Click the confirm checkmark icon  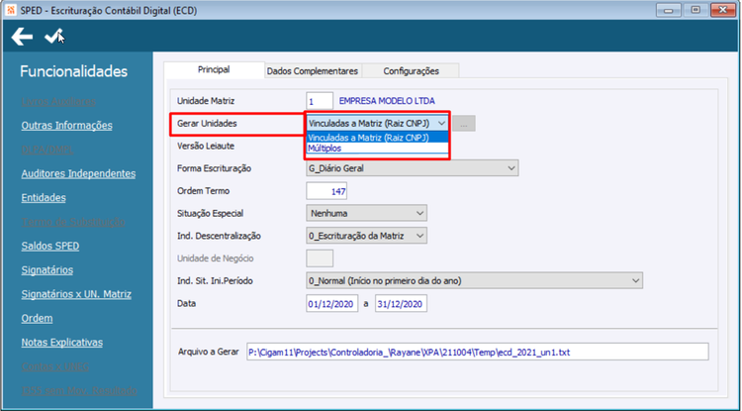click(x=53, y=36)
